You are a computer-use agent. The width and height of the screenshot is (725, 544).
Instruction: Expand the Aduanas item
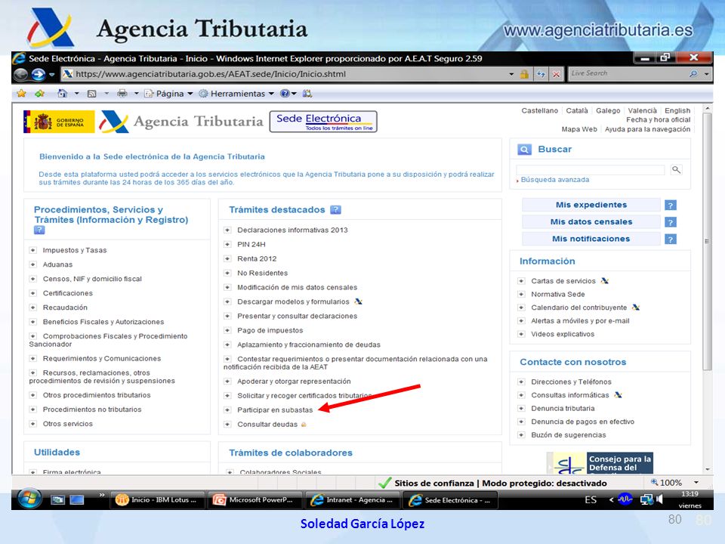[32, 264]
